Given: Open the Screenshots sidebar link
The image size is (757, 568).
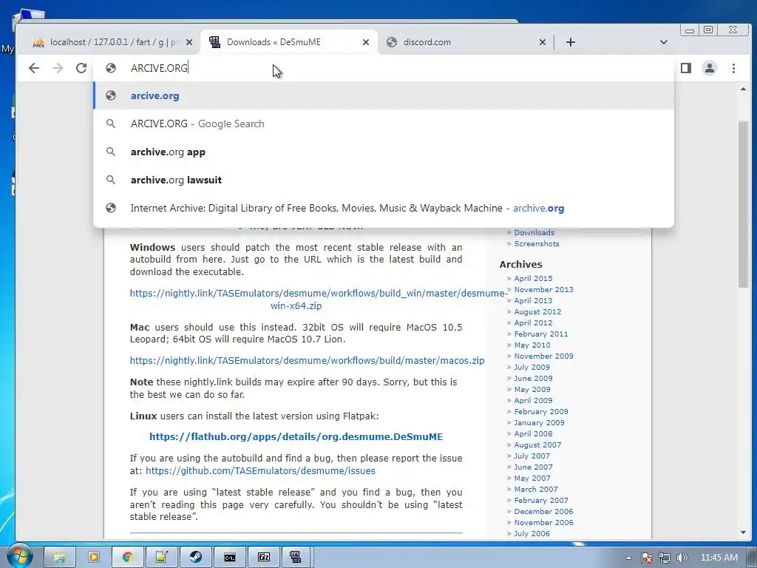Looking at the screenshot, I should [537, 244].
